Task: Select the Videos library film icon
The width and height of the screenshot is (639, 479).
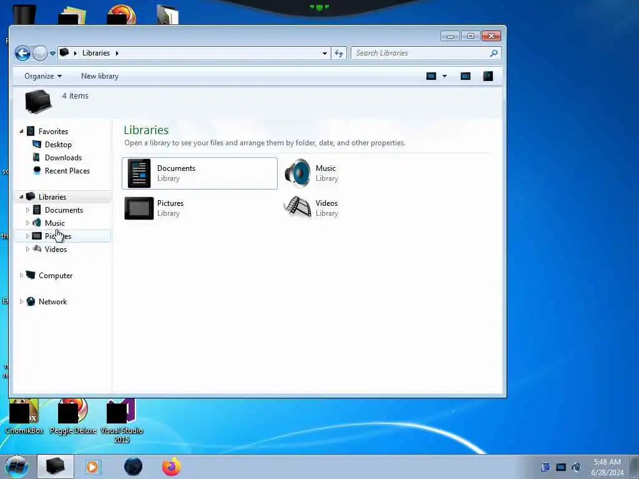Action: click(298, 207)
